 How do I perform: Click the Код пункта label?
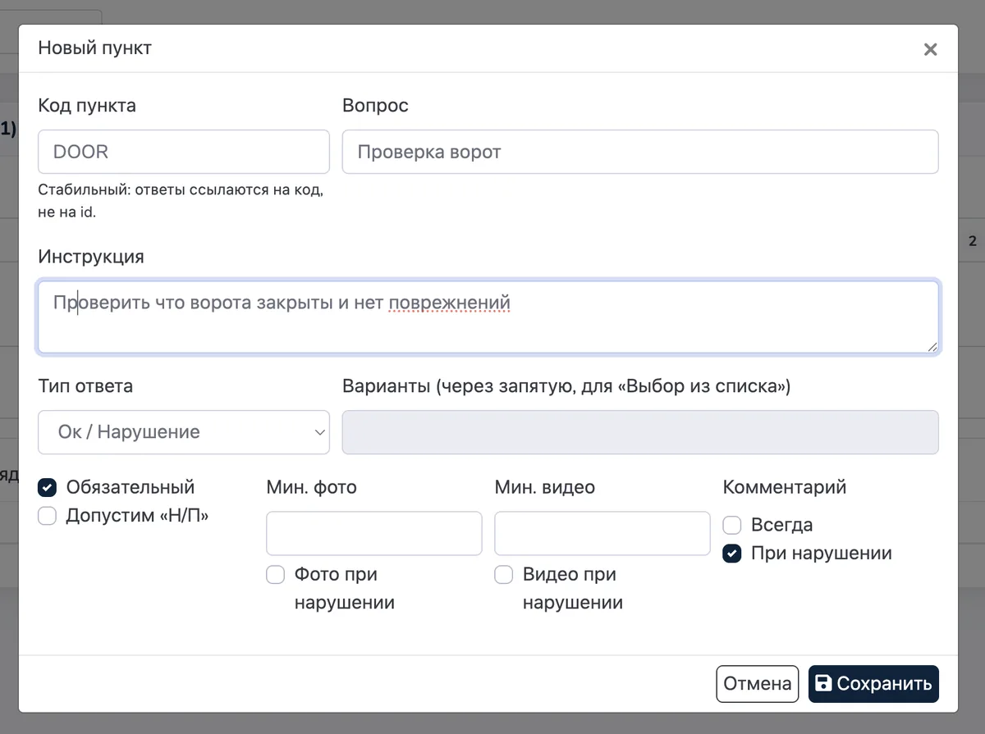tap(87, 106)
